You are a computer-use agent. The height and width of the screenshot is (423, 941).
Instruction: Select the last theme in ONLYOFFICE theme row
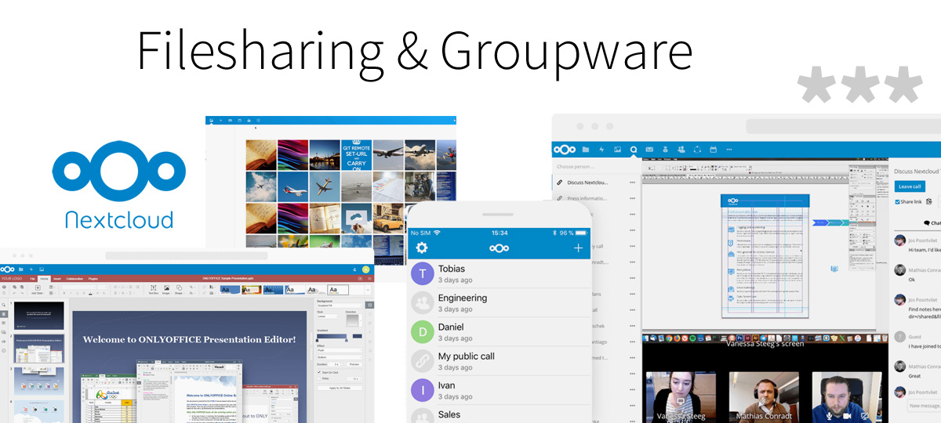(x=338, y=290)
